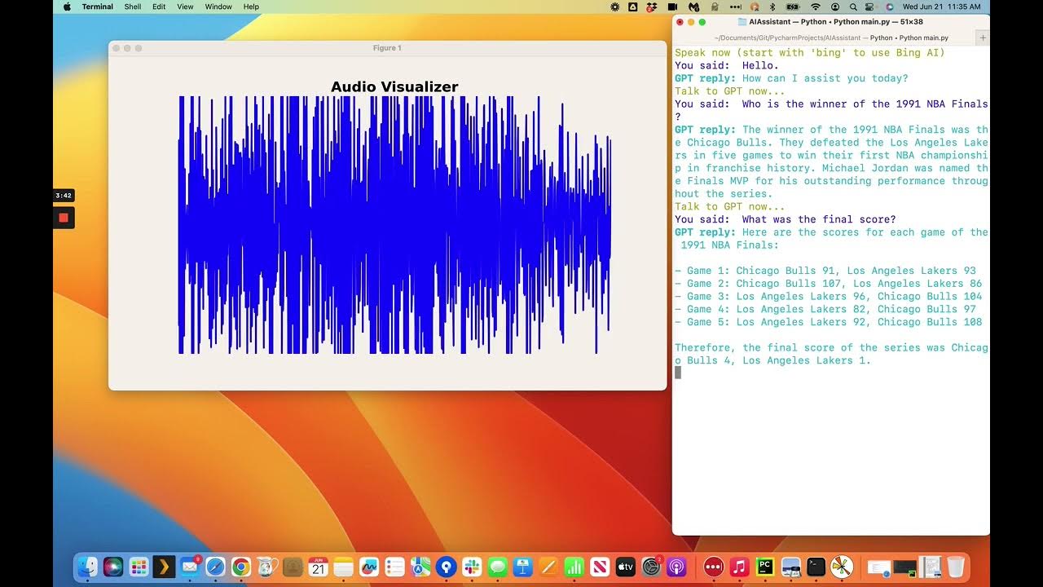The height and width of the screenshot is (587, 1043).
Task: Click Siri icon in the menu bar
Action: (x=890, y=7)
